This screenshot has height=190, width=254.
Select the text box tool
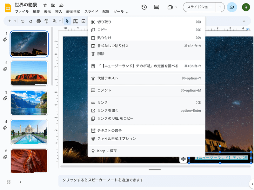[x=75, y=21]
